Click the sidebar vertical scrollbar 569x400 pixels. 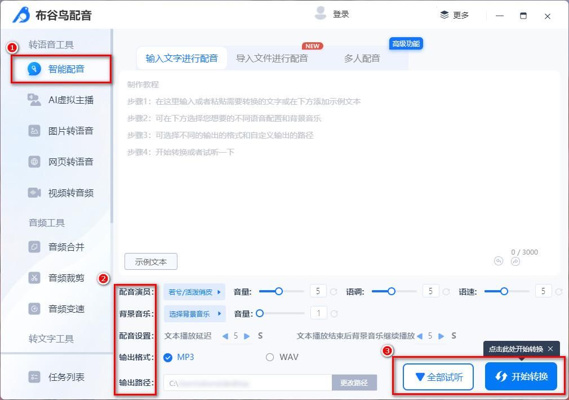(x=112, y=126)
